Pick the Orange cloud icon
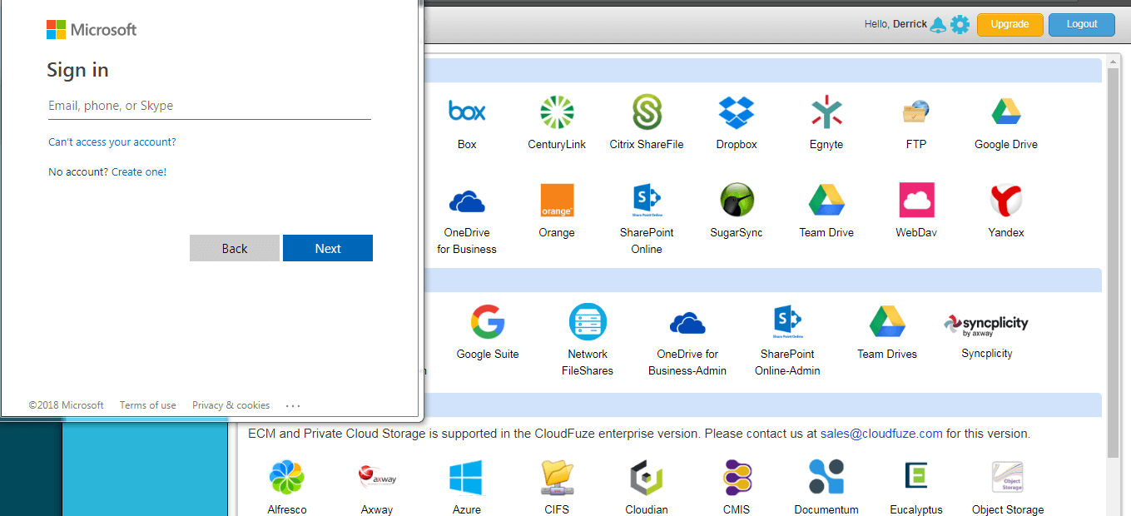 tap(557, 201)
